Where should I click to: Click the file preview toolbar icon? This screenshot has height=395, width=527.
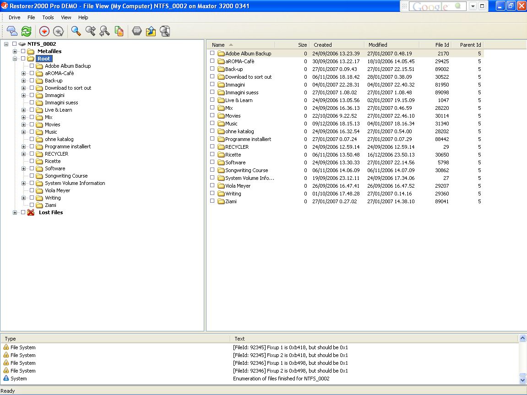(165, 31)
